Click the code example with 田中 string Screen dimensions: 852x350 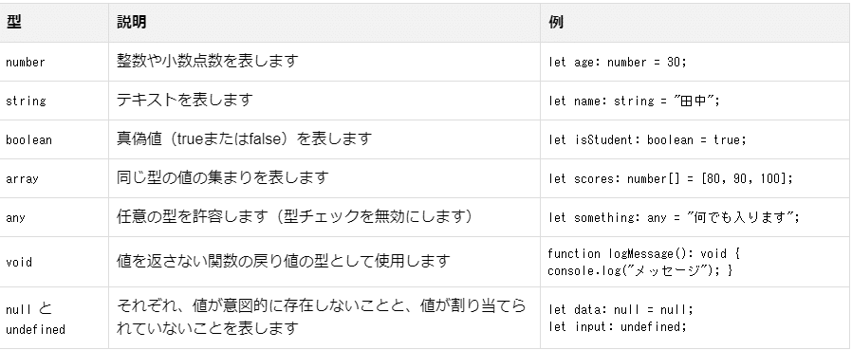(x=634, y=101)
